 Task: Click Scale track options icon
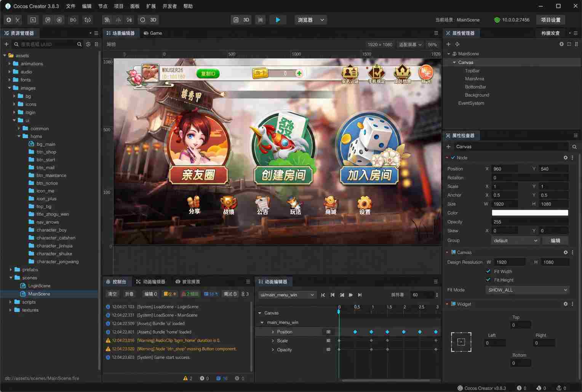328,341
